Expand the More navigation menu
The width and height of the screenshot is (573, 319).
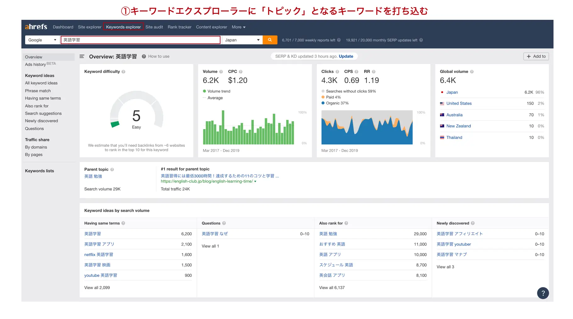[238, 27]
